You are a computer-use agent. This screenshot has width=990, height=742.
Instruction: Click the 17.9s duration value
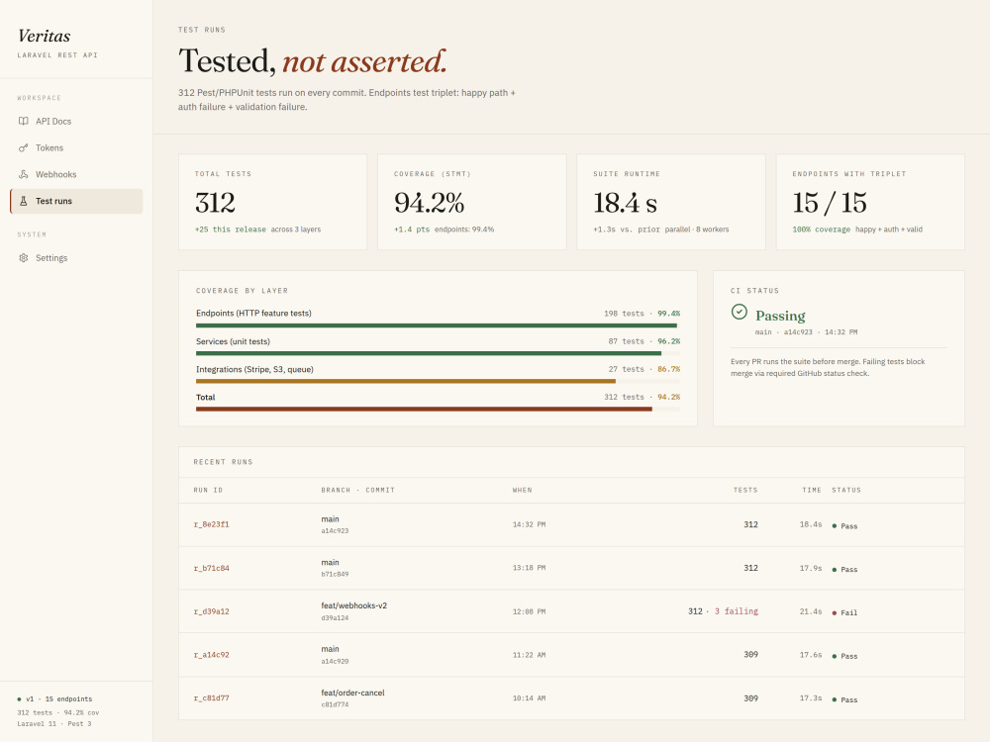click(811, 568)
